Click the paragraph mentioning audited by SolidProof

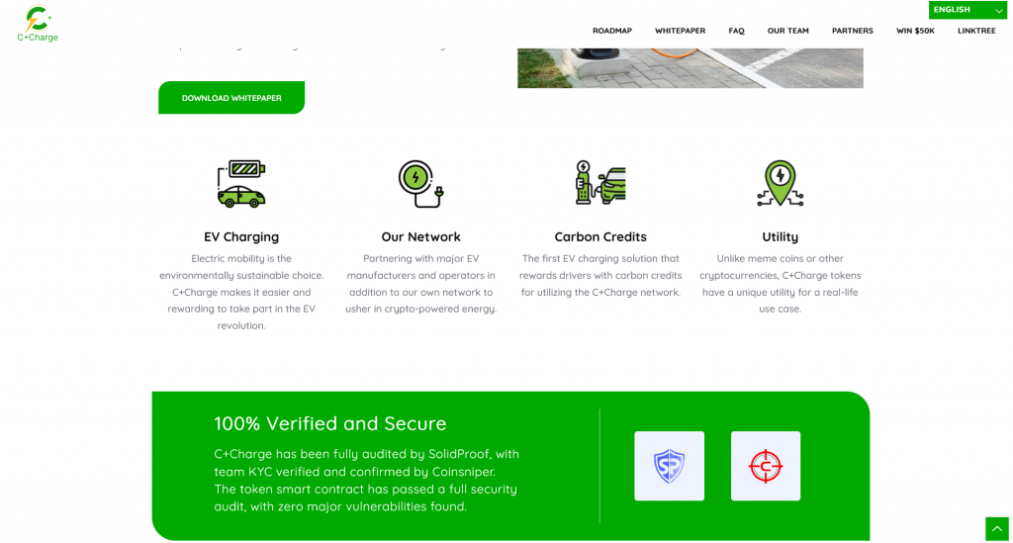366,480
